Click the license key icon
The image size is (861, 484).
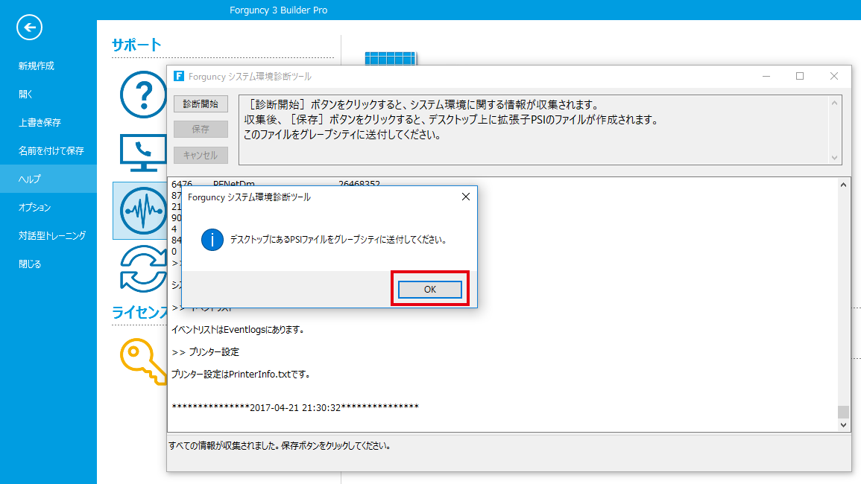coord(142,361)
